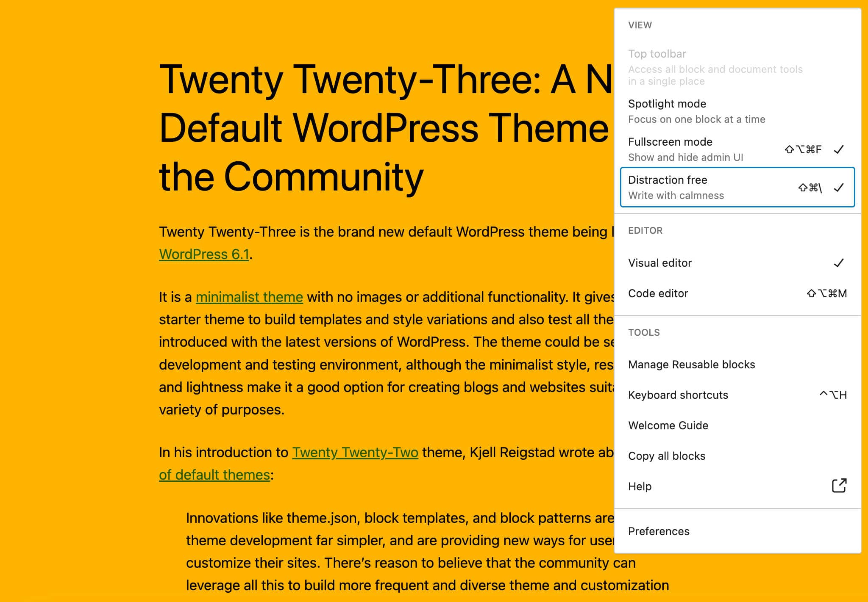Open Manage Reusable blocks tool

pyautogui.click(x=693, y=365)
